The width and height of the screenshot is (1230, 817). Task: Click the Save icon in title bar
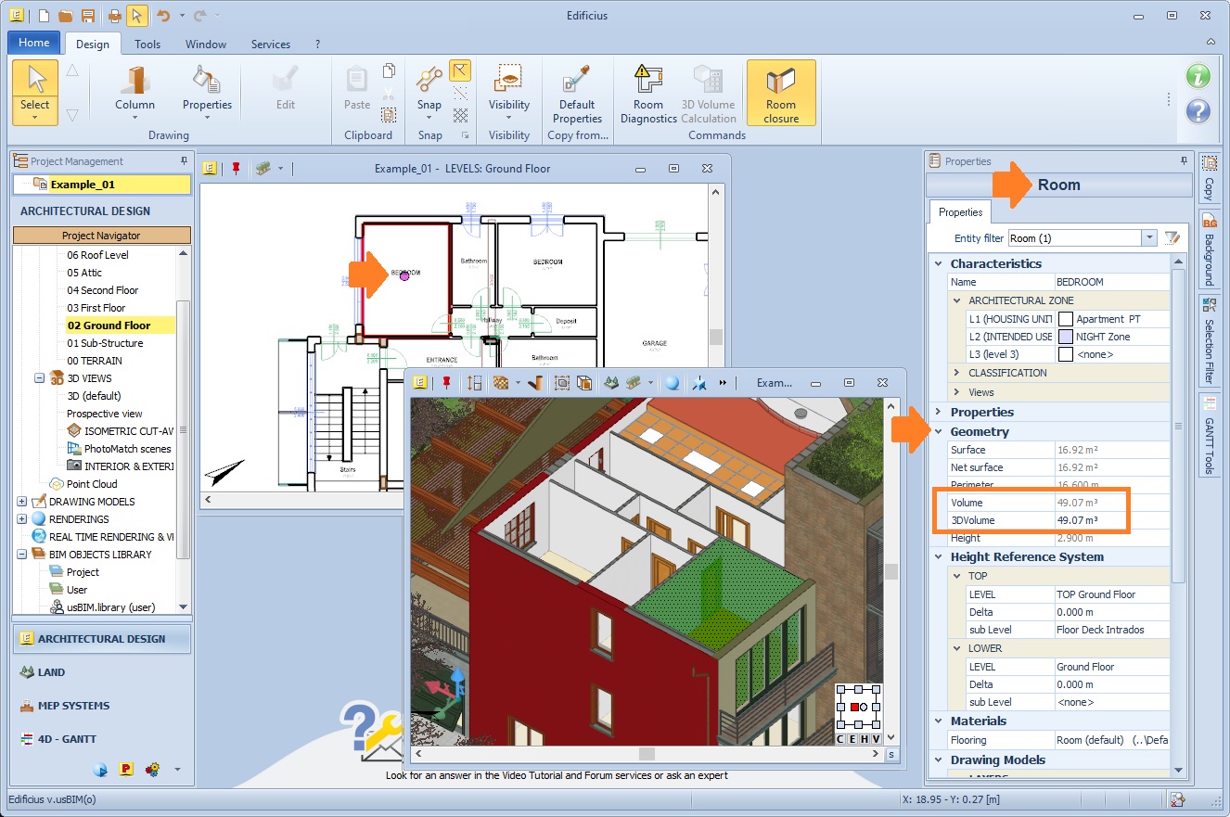(88, 16)
